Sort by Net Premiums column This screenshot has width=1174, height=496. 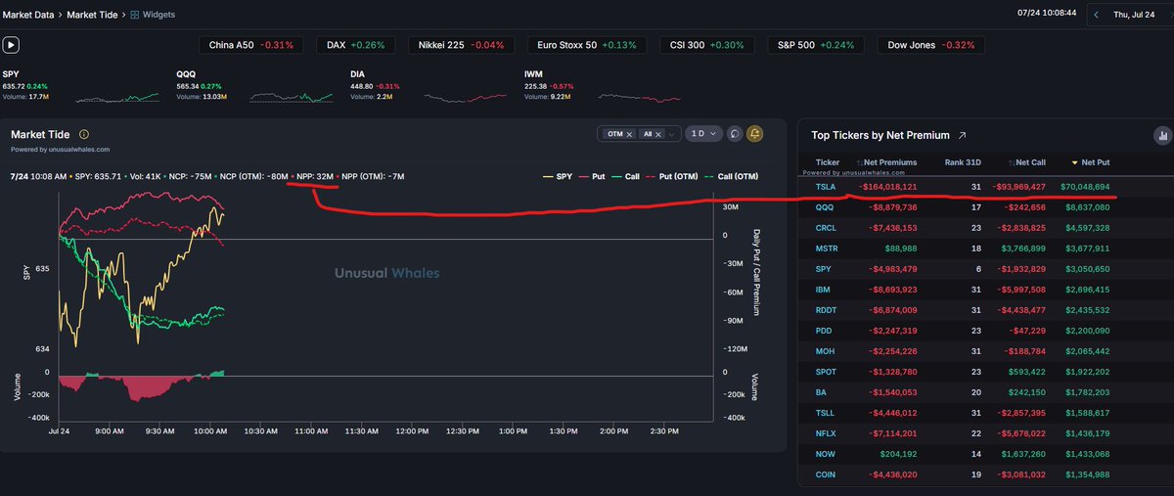(886, 162)
